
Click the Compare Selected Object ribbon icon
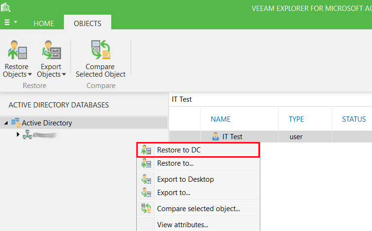click(101, 50)
